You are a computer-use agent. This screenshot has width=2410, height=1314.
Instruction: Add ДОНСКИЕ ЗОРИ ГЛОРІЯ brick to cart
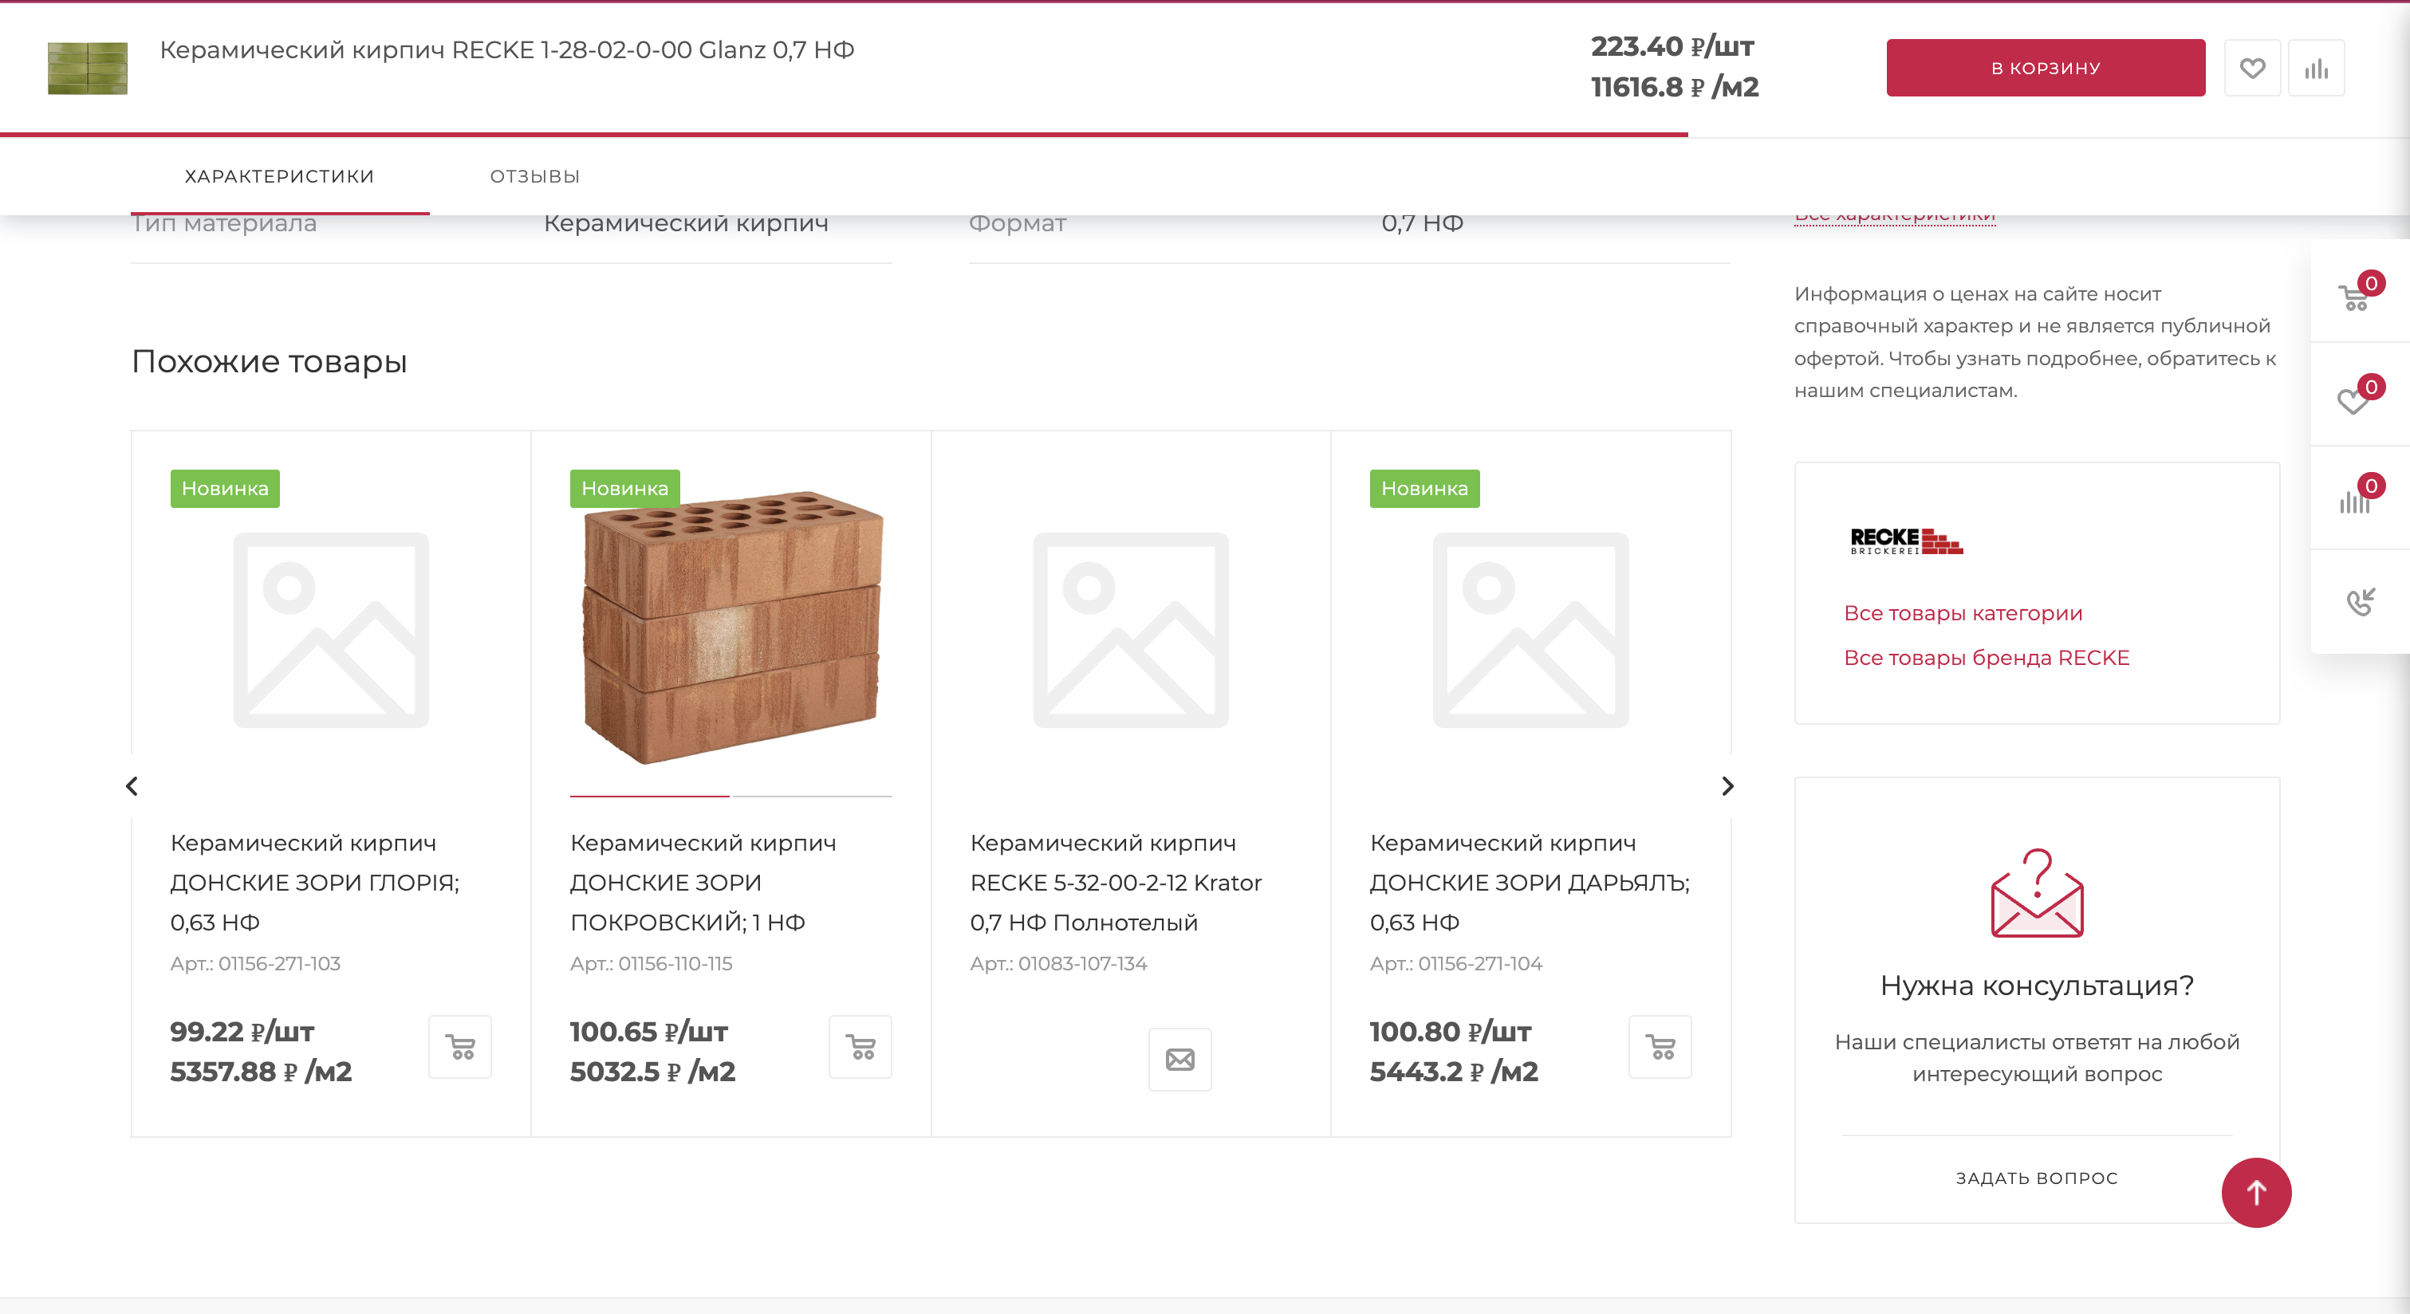point(459,1047)
